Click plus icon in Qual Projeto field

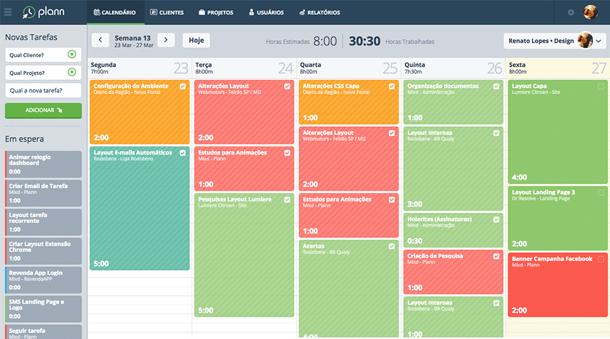[72, 72]
